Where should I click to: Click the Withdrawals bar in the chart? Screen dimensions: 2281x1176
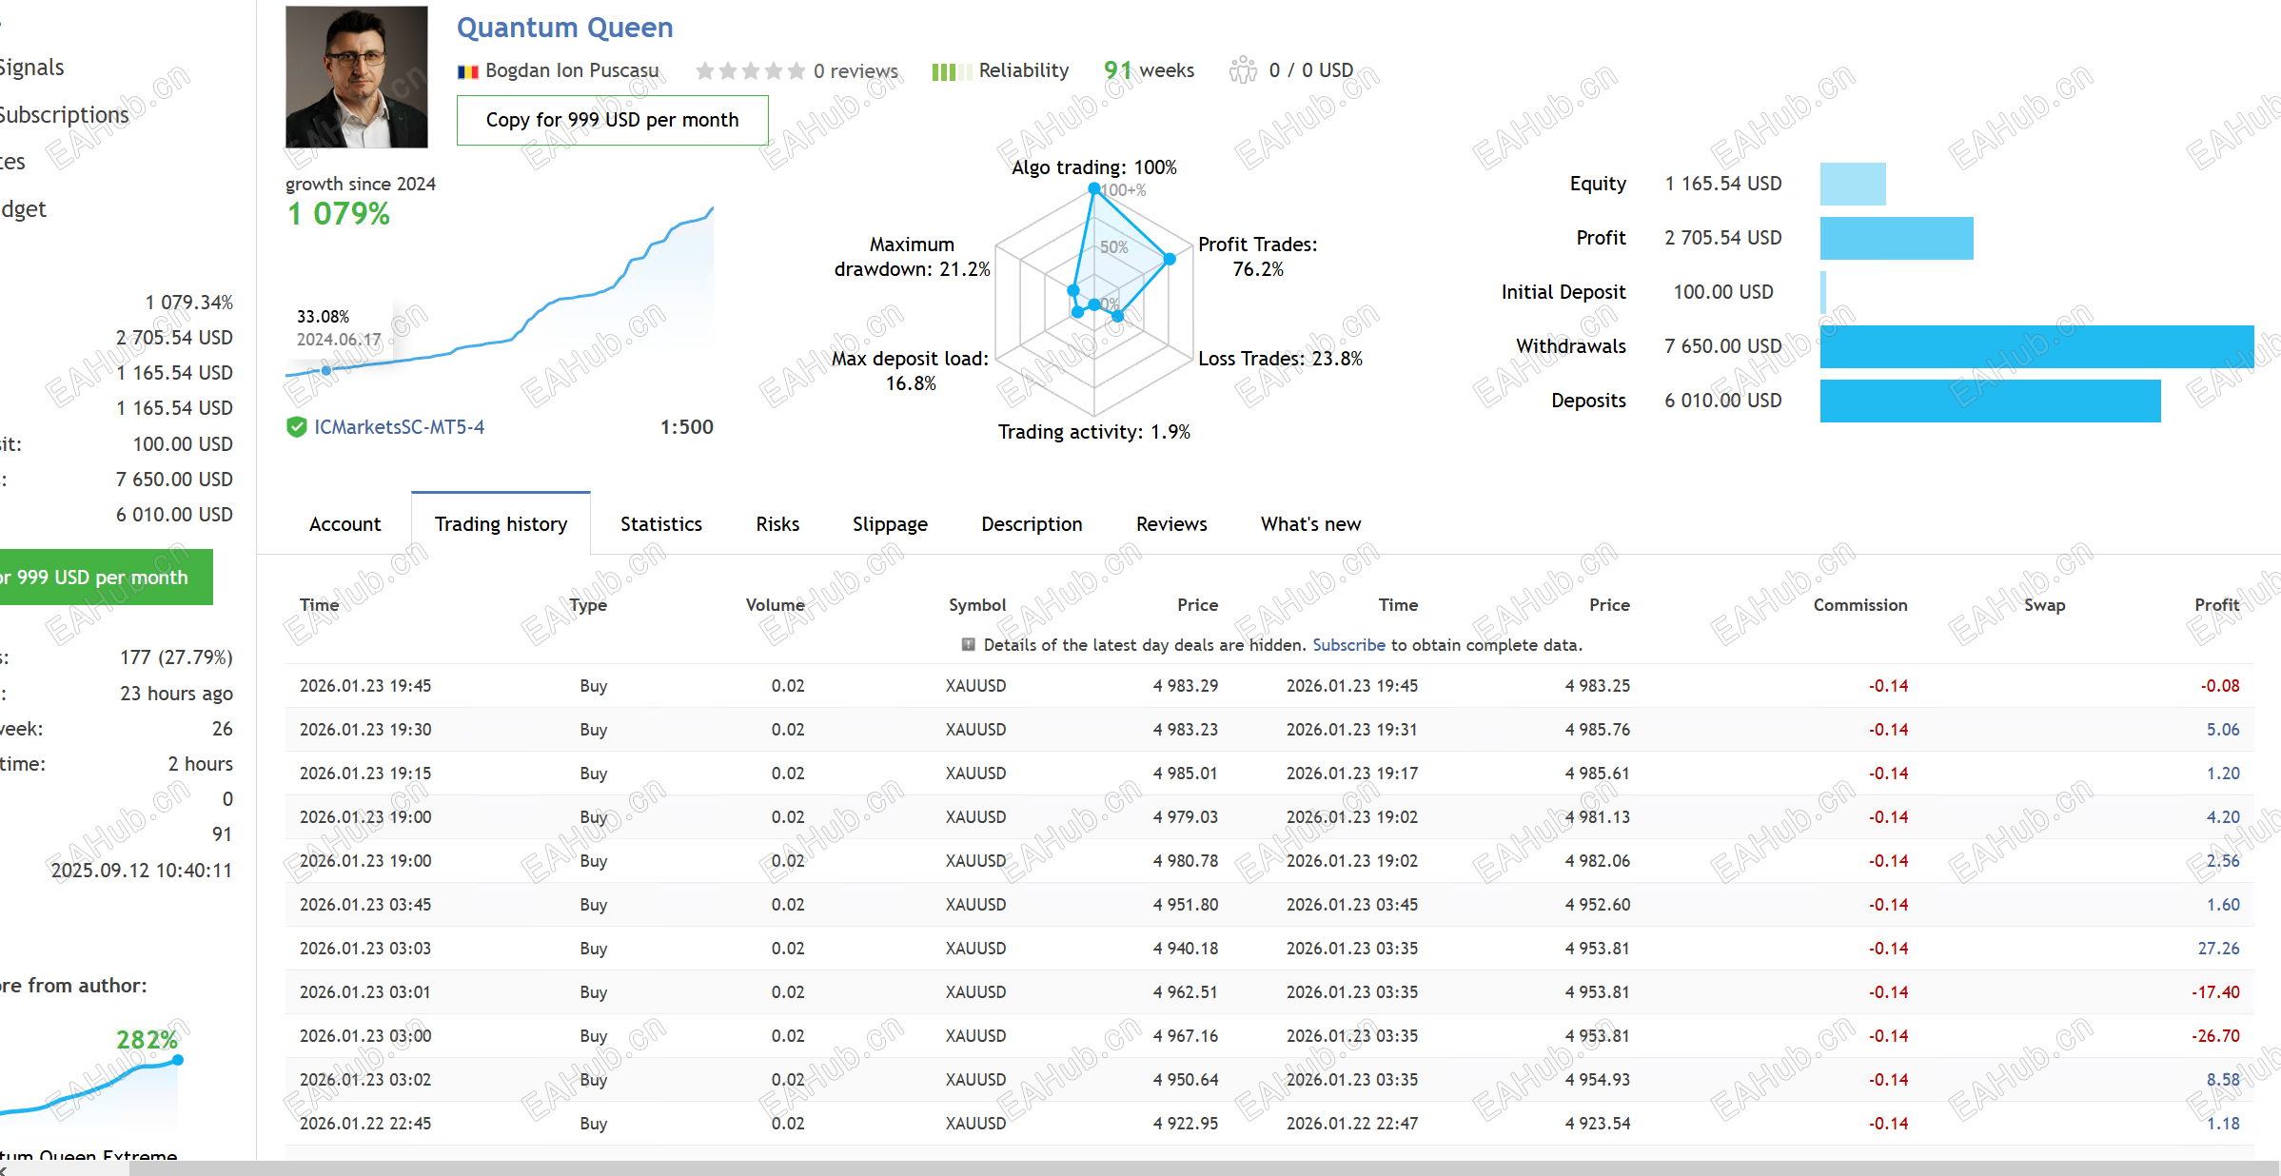click(x=2036, y=346)
